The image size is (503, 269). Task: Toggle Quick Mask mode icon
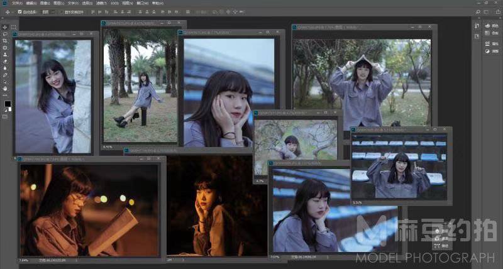pyautogui.click(x=5, y=117)
